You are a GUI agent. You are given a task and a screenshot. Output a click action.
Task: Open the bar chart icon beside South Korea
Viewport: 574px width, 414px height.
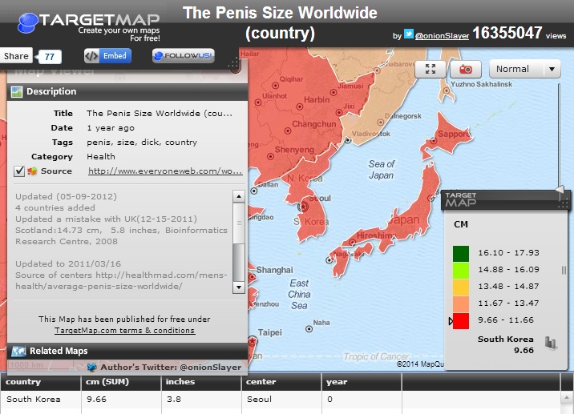(551, 343)
